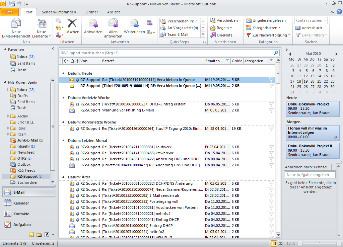Viewport: 343px width, 247px height.
Task: Click the OneNote ribbon button
Action: [221, 35]
